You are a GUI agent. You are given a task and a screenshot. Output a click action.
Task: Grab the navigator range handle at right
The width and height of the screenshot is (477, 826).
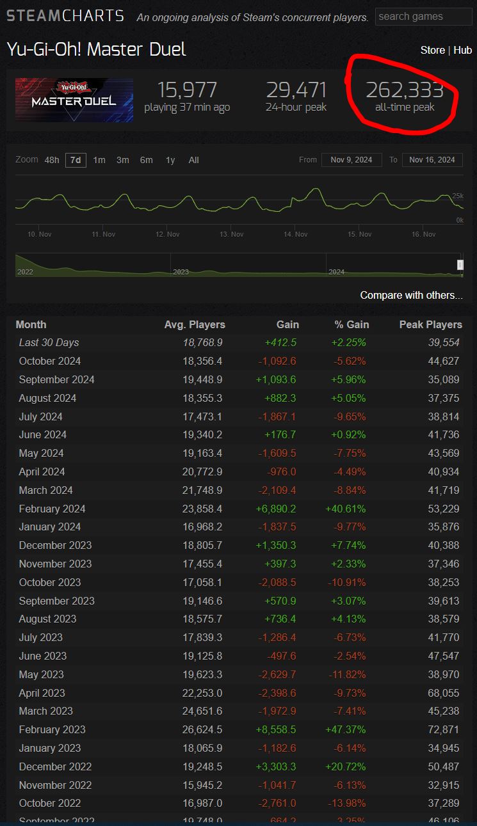point(460,265)
